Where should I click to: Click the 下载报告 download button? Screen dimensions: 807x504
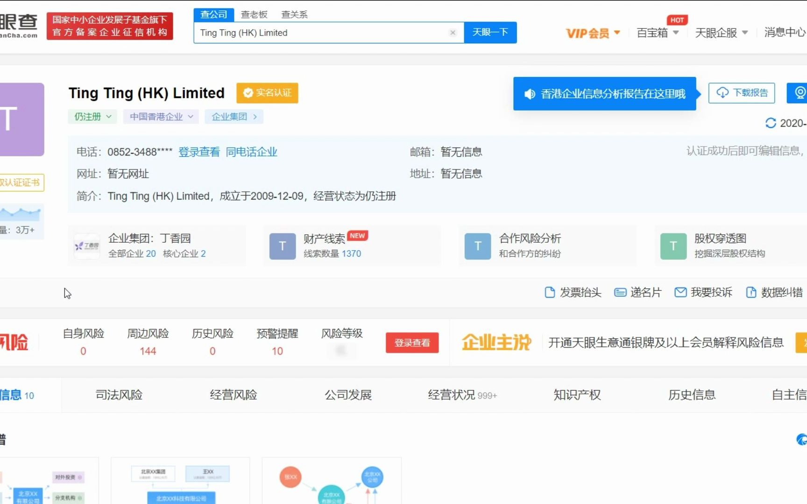[742, 93]
